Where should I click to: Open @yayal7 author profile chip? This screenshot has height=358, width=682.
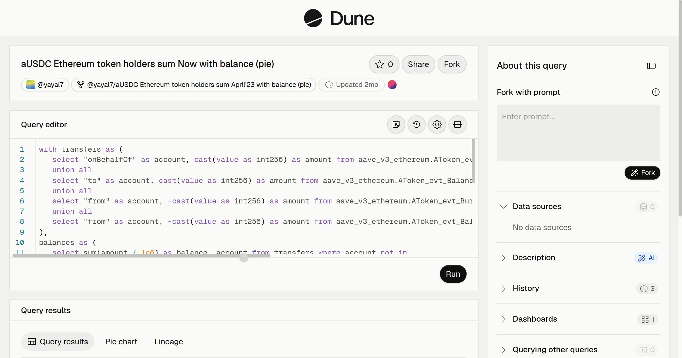pos(45,85)
